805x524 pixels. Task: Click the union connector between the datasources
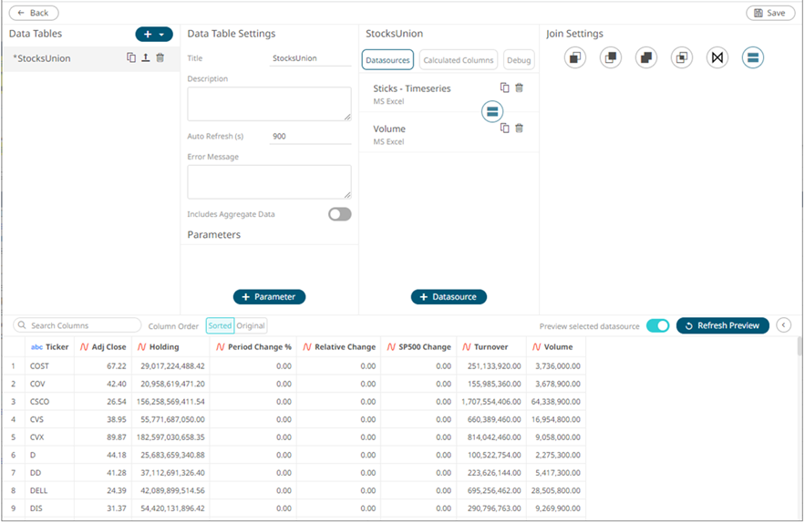(x=492, y=111)
